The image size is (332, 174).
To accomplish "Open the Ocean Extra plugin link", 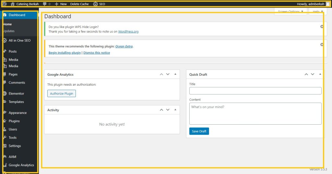I will pos(124,46).
